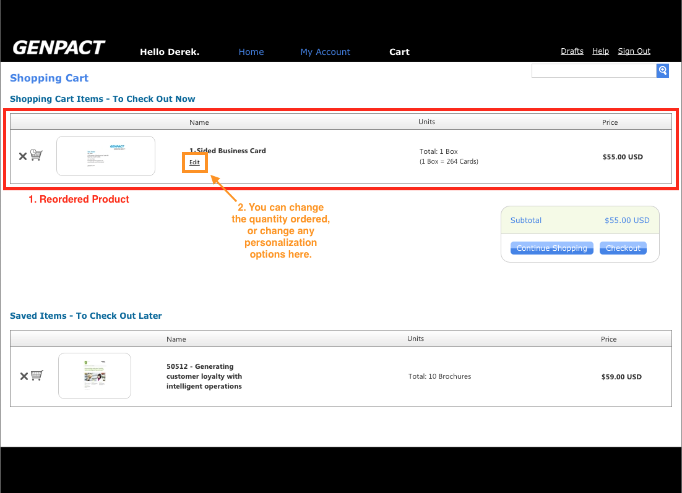Open My Account in the navigation
682x493 pixels.
[325, 52]
